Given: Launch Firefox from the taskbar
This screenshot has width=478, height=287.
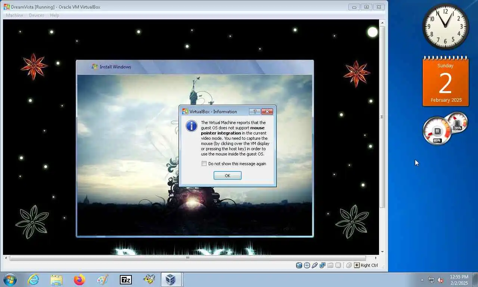Looking at the screenshot, I should pyautogui.click(x=79, y=280).
